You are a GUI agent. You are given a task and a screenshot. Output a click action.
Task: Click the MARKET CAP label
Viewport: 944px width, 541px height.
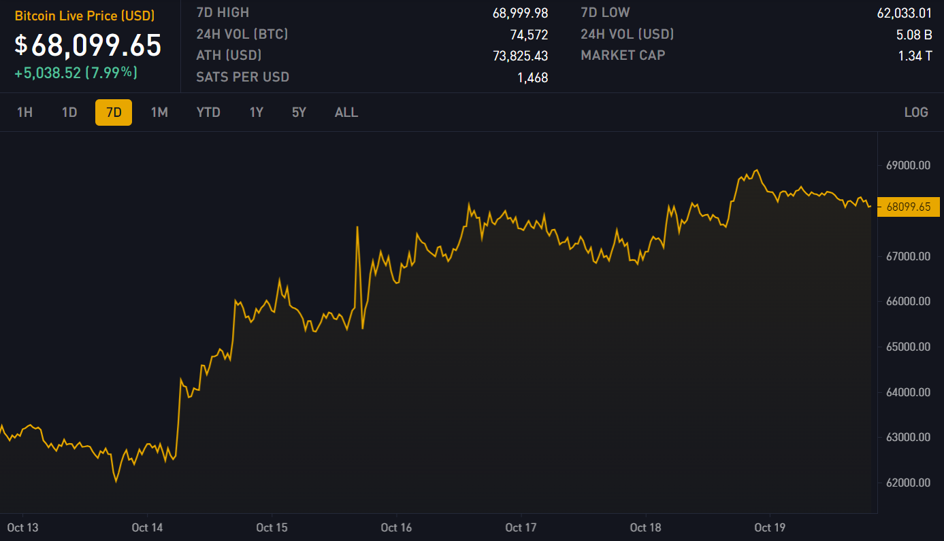623,55
